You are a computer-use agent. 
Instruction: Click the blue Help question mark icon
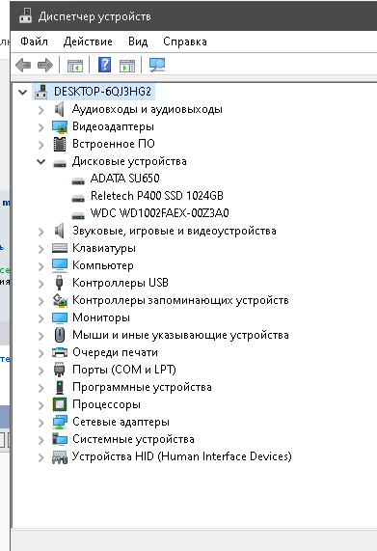coord(104,65)
